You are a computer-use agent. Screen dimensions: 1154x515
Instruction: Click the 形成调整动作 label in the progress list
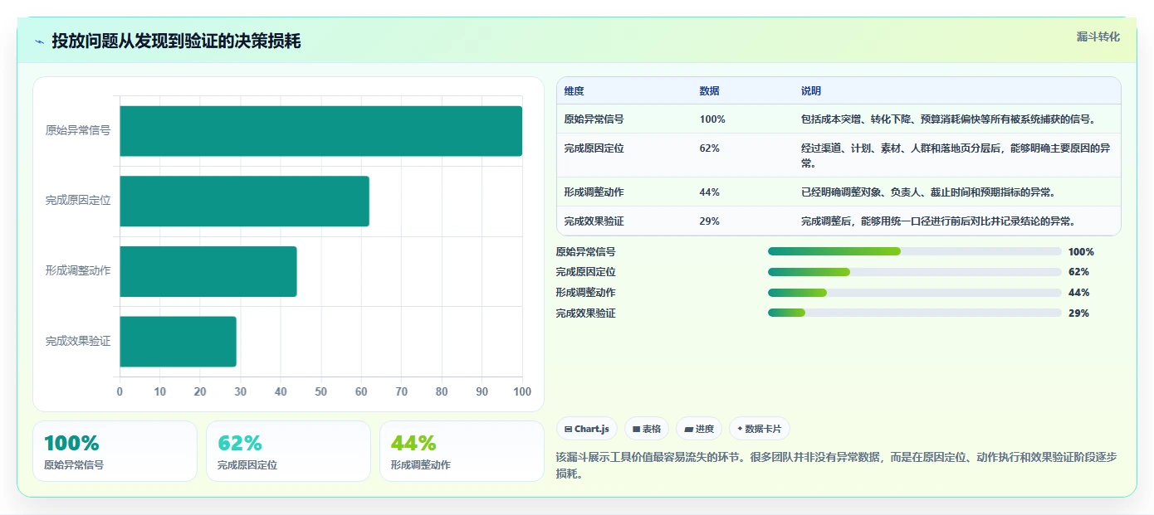coord(586,293)
